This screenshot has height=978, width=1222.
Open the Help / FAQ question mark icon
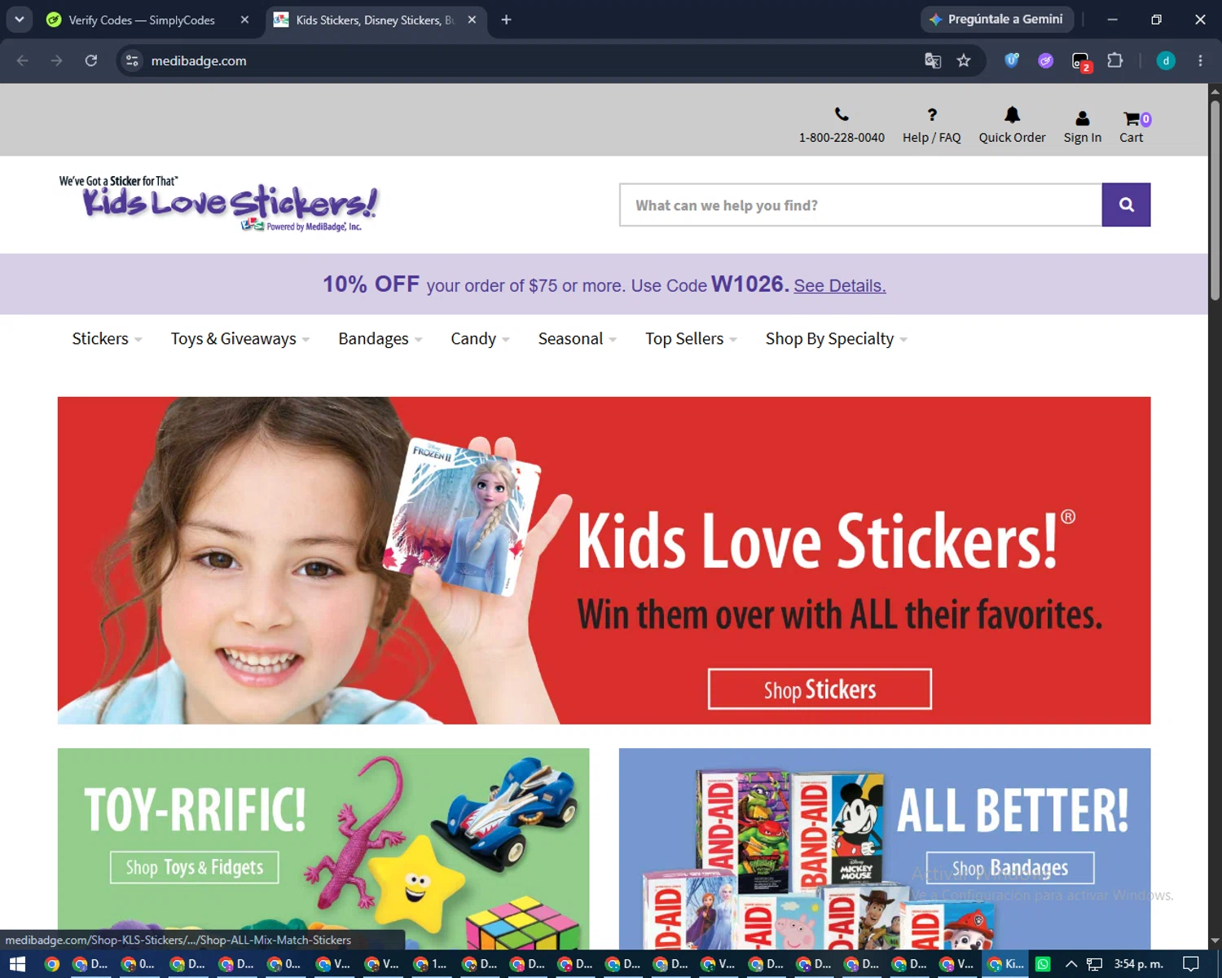tap(932, 115)
